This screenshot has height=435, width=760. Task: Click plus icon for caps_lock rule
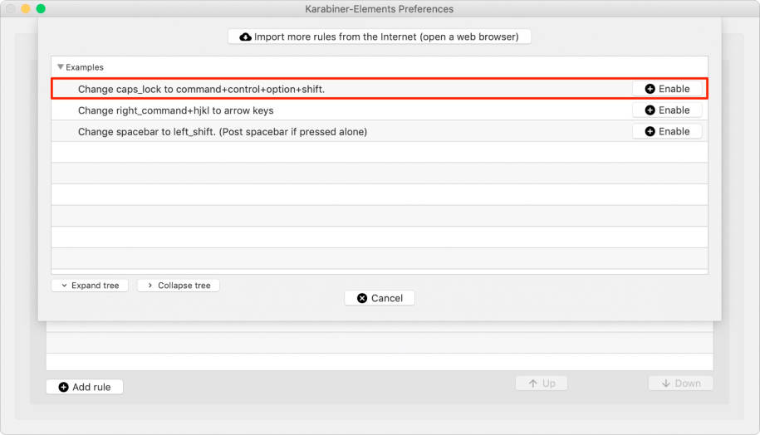650,89
